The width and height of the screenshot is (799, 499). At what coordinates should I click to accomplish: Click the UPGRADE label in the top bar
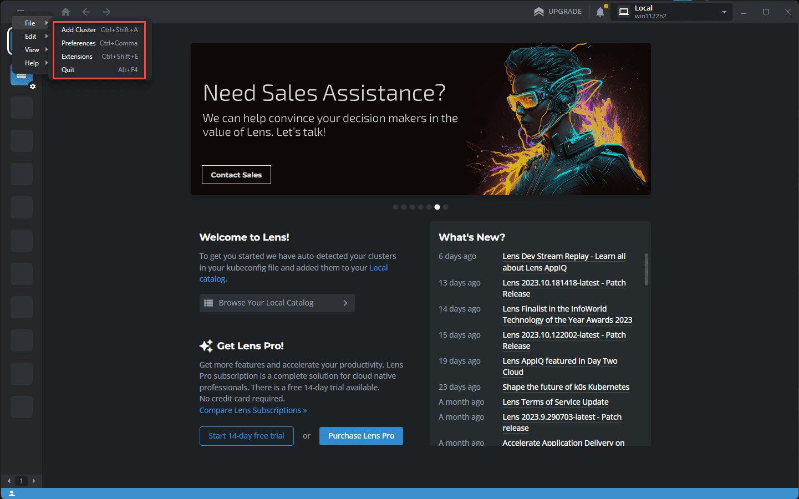(x=565, y=12)
